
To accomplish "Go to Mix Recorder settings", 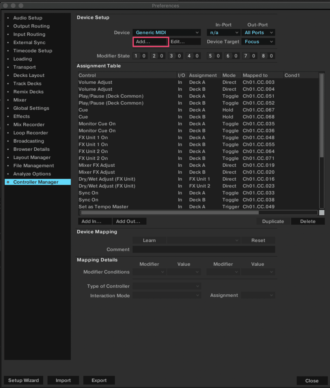I will click(29, 125).
